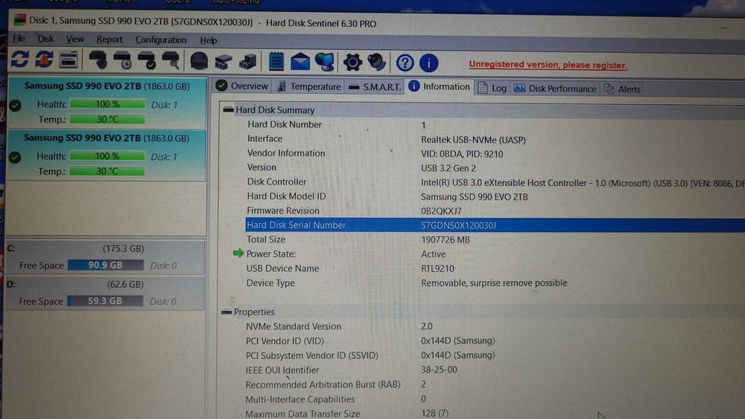This screenshot has height=419, width=745.
Task: Switch to the Log tab
Action: tap(492, 89)
